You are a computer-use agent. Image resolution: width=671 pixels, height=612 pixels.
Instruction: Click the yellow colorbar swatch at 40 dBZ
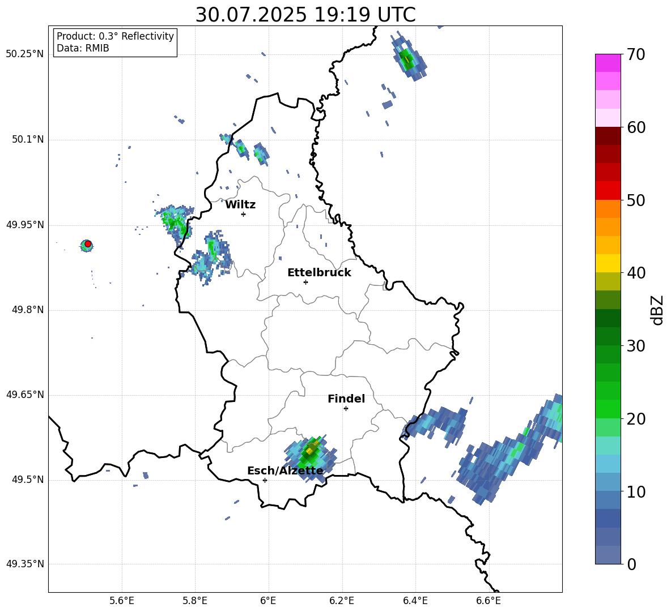pos(608,263)
